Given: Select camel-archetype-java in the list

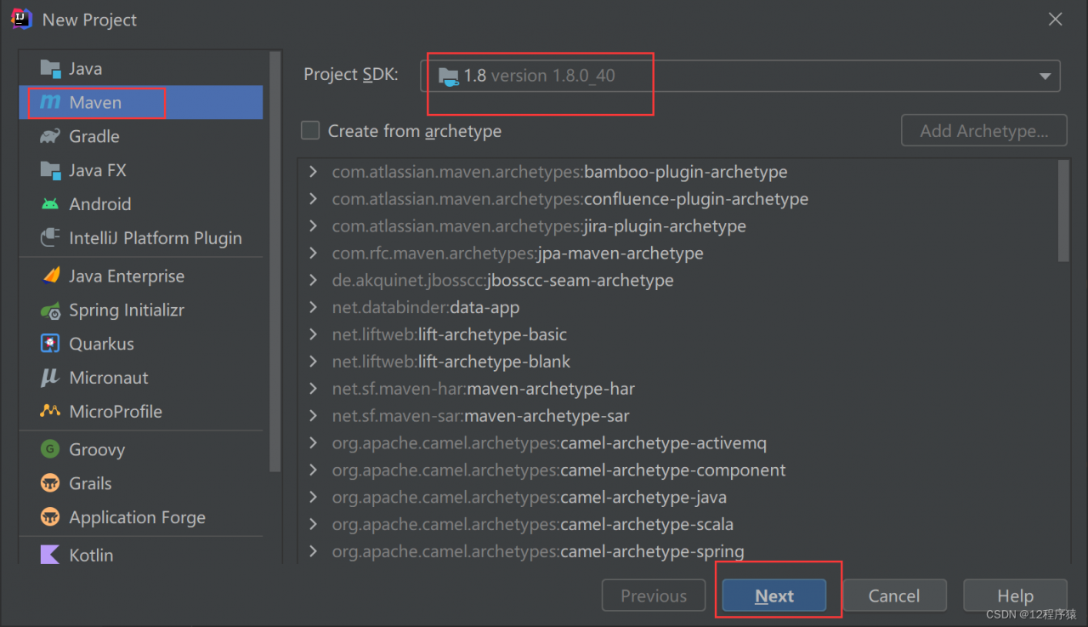Looking at the screenshot, I should tap(530, 498).
